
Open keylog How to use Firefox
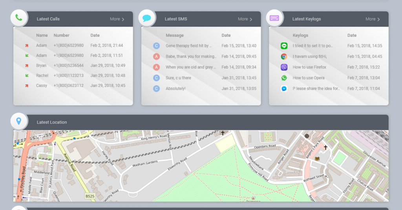(309, 67)
